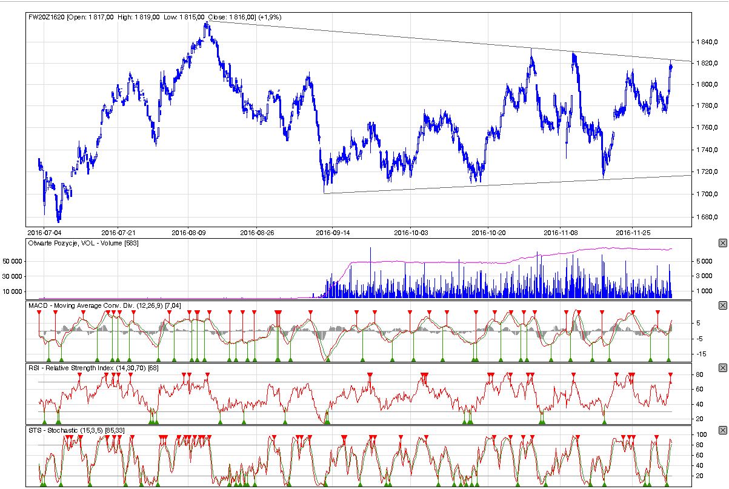Click the highest August price peak candle

207,25
